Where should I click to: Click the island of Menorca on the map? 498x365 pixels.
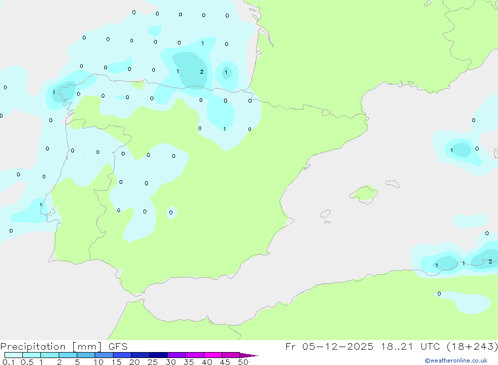pyautogui.click(x=392, y=184)
